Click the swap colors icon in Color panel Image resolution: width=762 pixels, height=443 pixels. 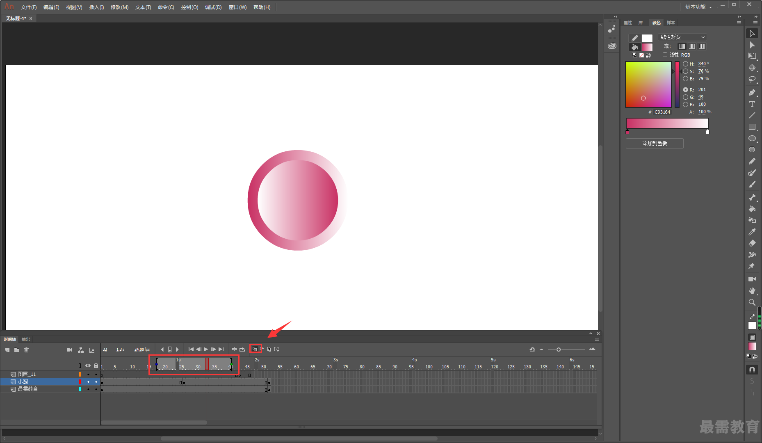point(648,55)
